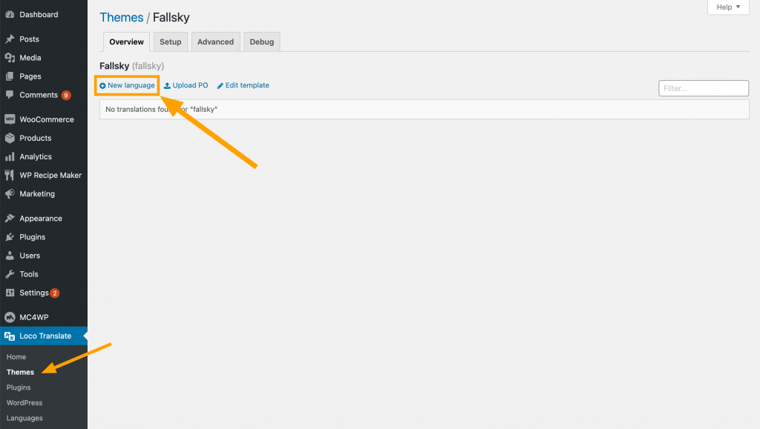Click the WooCommerce logo icon
The width and height of the screenshot is (760, 429).
pyautogui.click(x=10, y=119)
